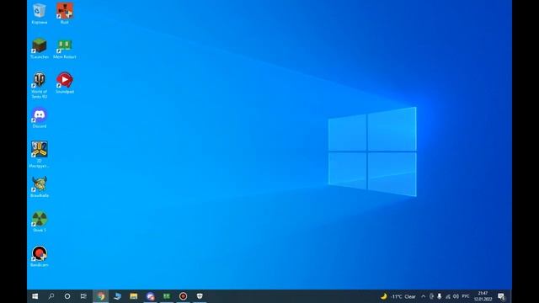Open the Discord desktop shortcut

click(x=40, y=118)
